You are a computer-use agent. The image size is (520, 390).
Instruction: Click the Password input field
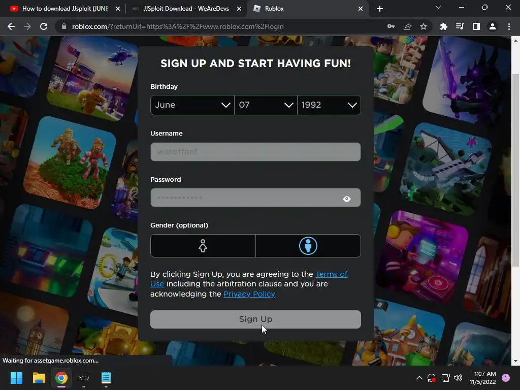point(255,198)
